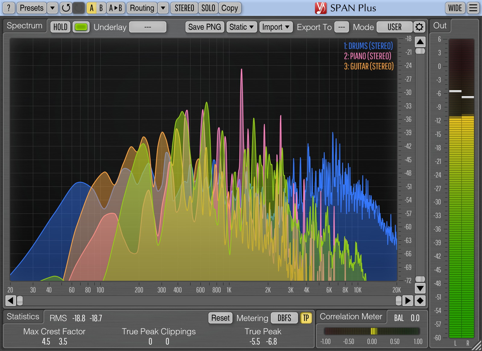Viewport: 482px width, 351px height.
Task: Open the Import dropdown menu
Action: [x=275, y=27]
